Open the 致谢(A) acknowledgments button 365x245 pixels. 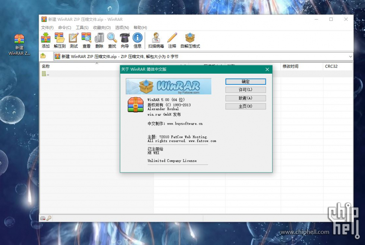tap(246, 98)
